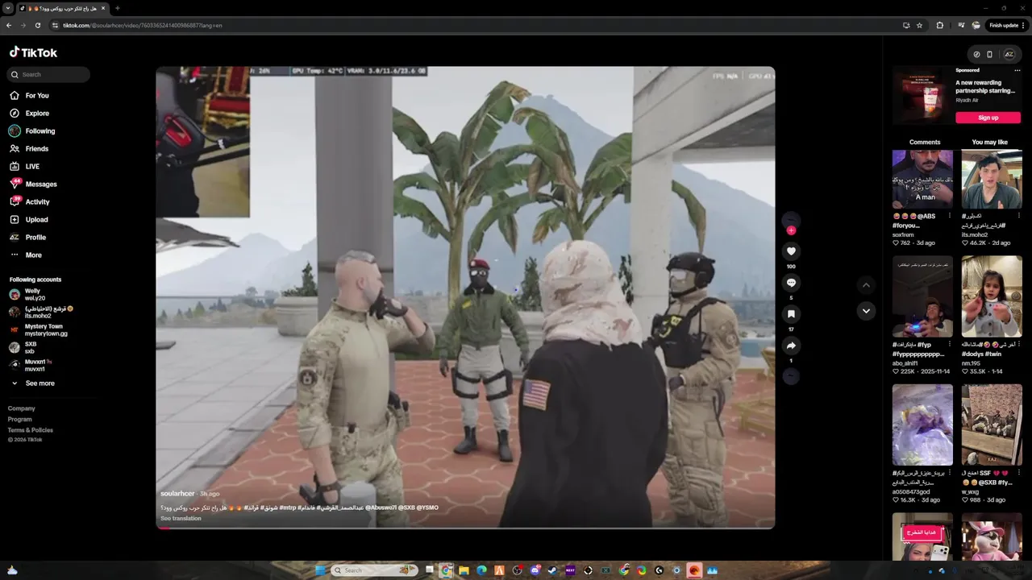
Task: Click the Company footer link
Action: (22, 408)
